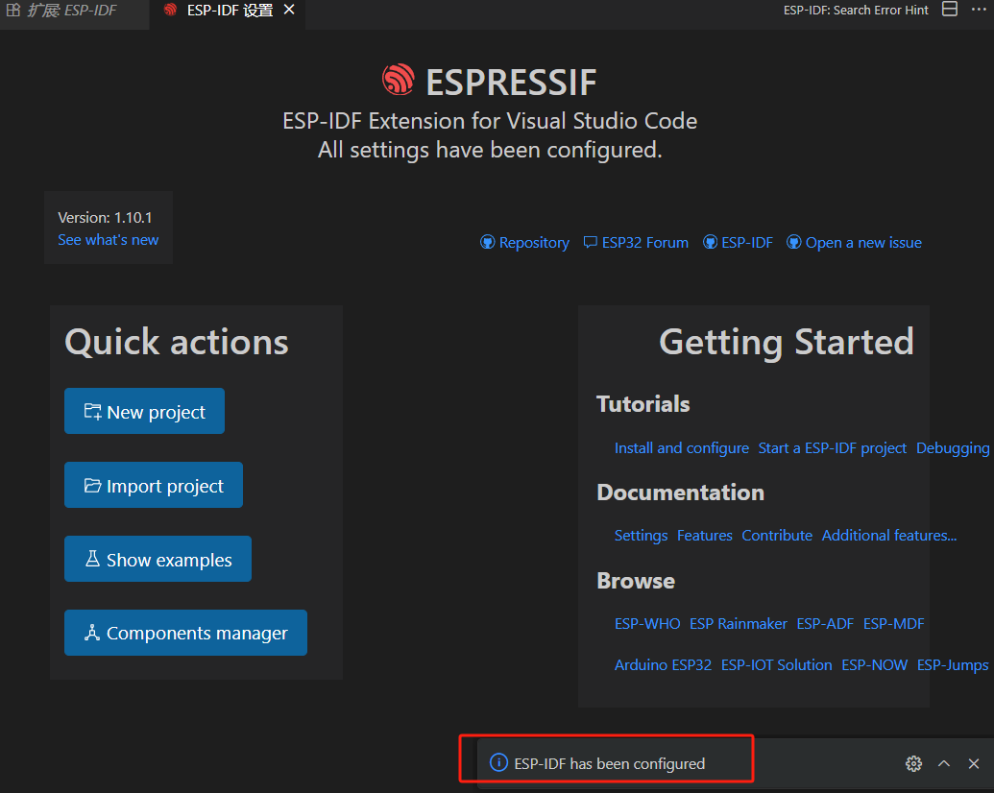
Task: Click the new project icon inside the New project button
Action: coord(92,411)
